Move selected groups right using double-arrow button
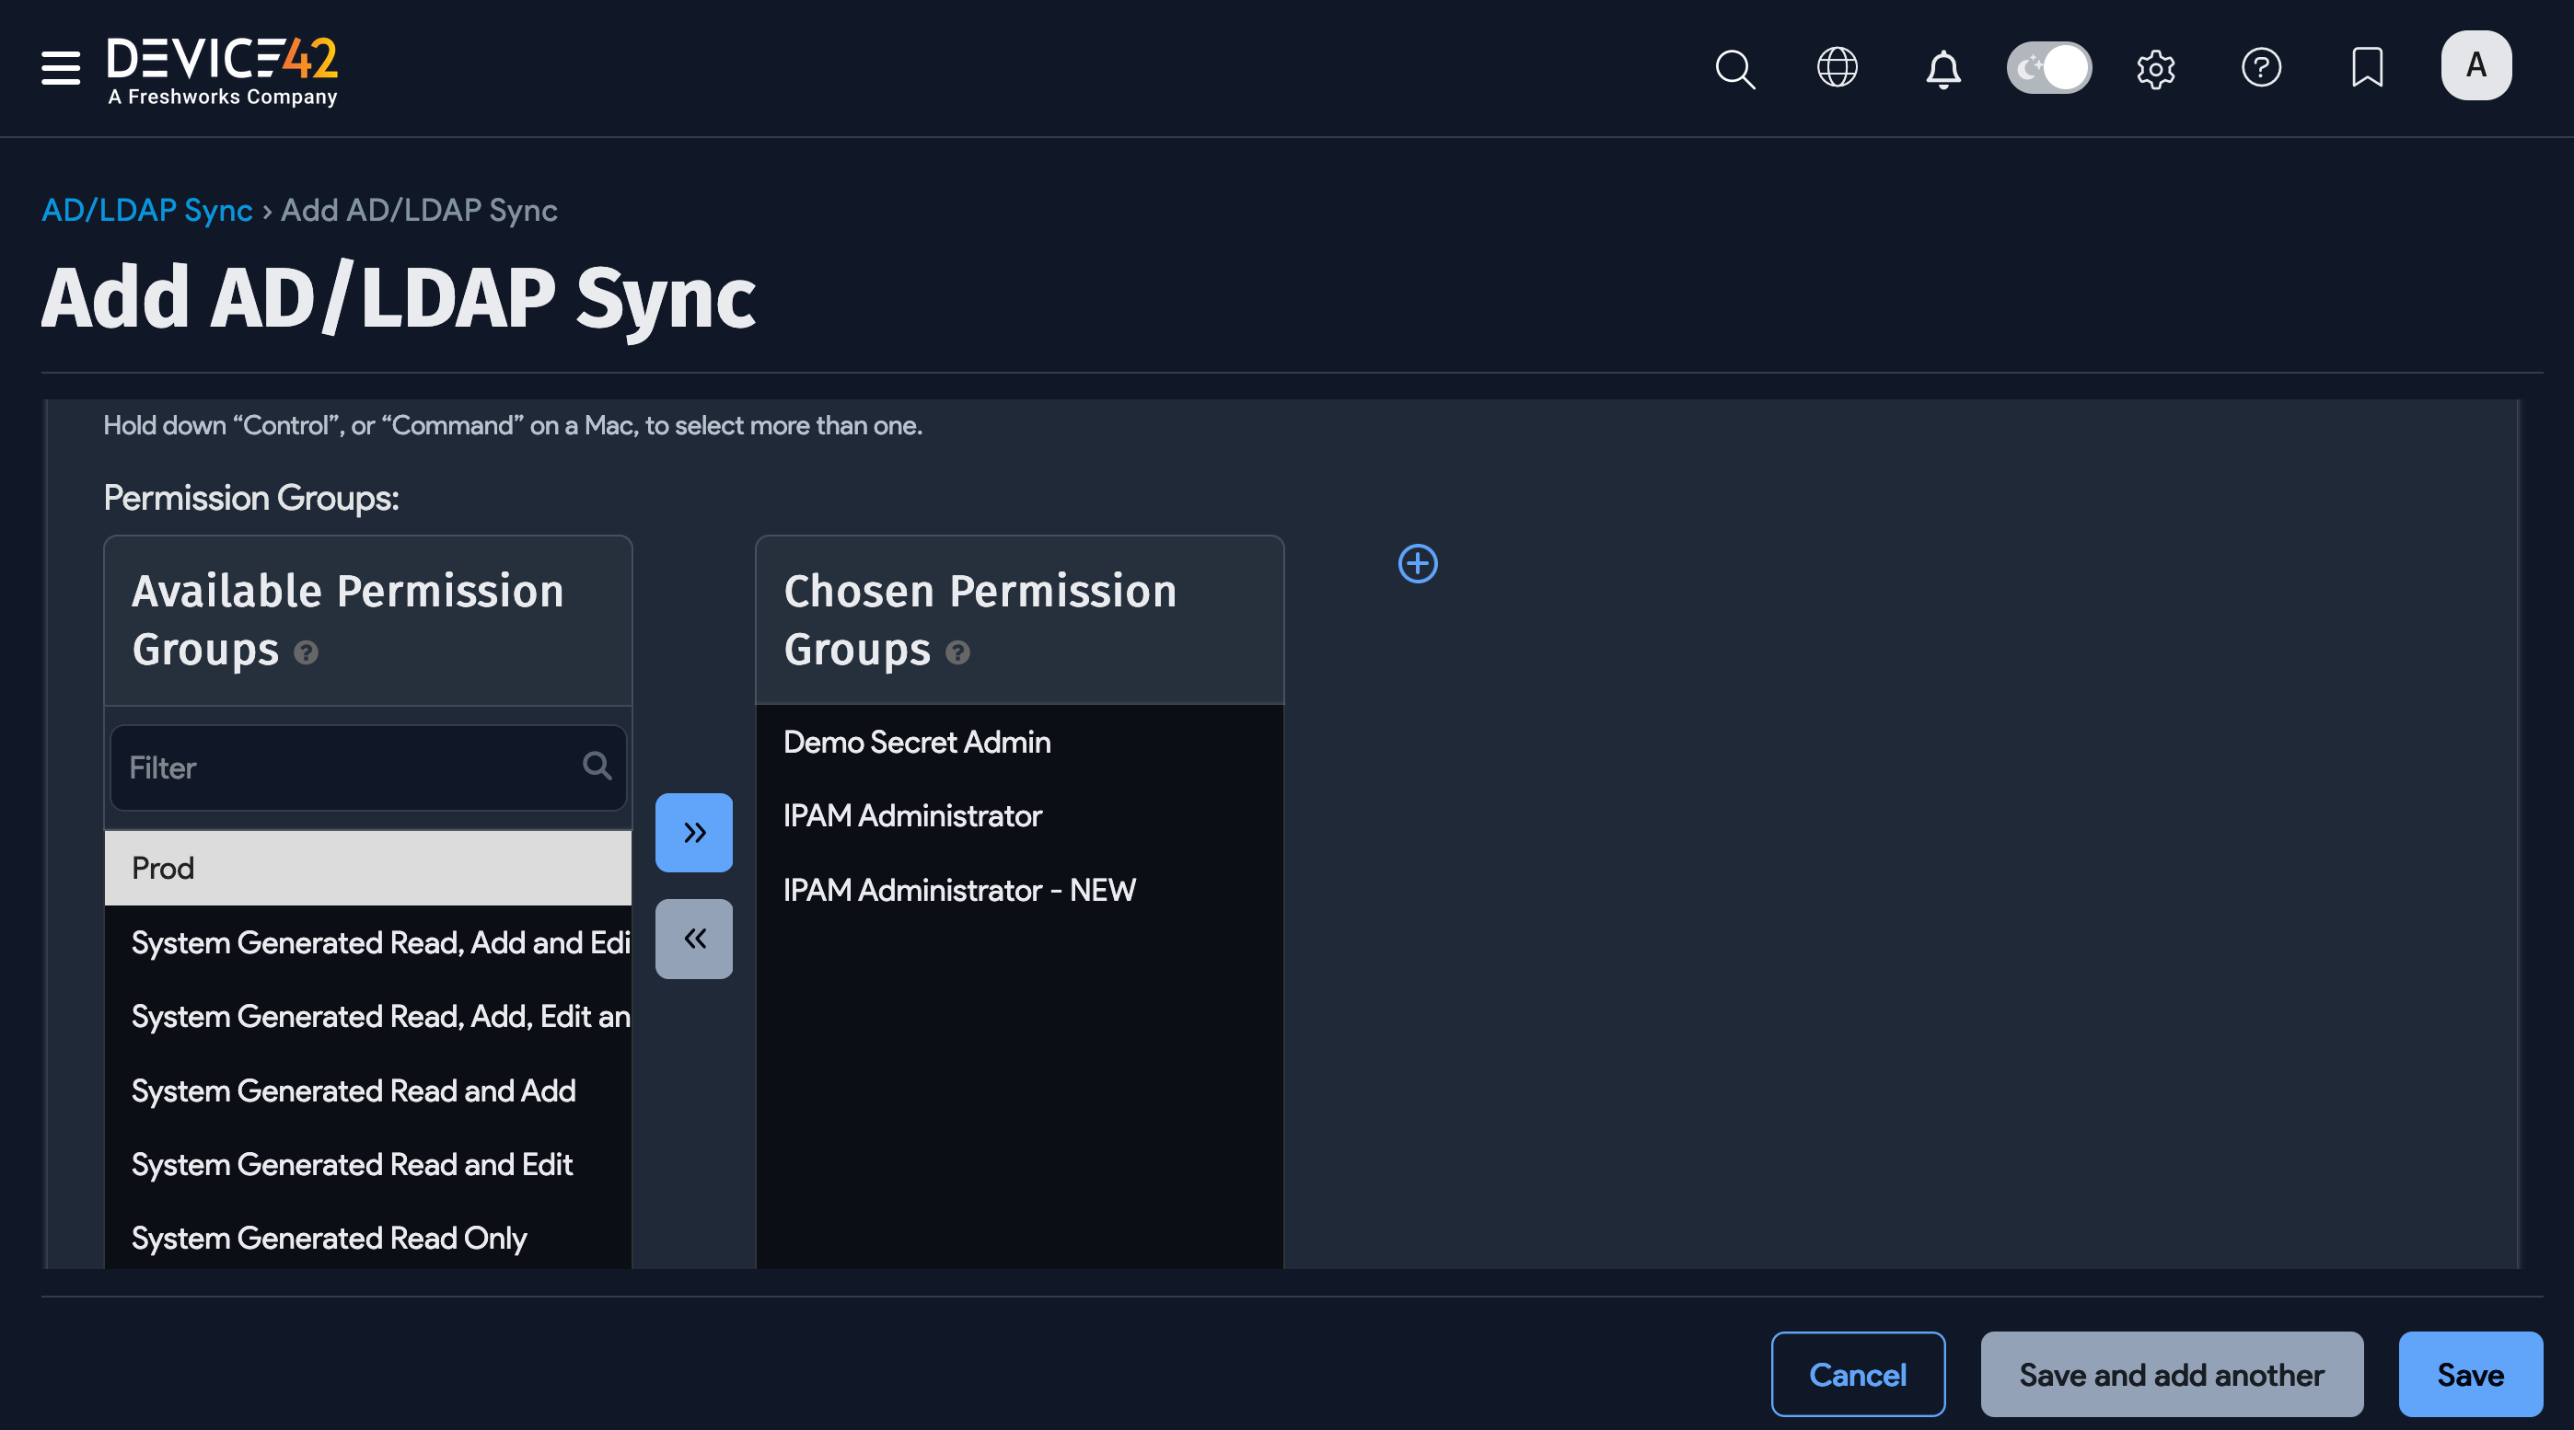 [x=693, y=832]
